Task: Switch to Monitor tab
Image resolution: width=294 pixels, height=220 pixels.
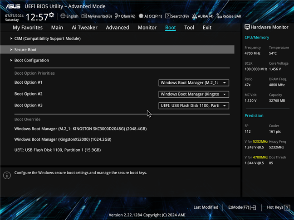Action: (147, 28)
